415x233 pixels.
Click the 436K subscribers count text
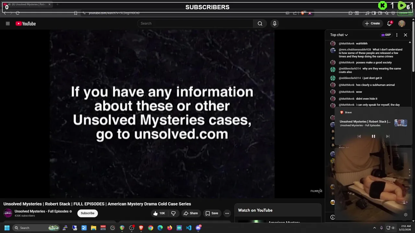click(25, 216)
